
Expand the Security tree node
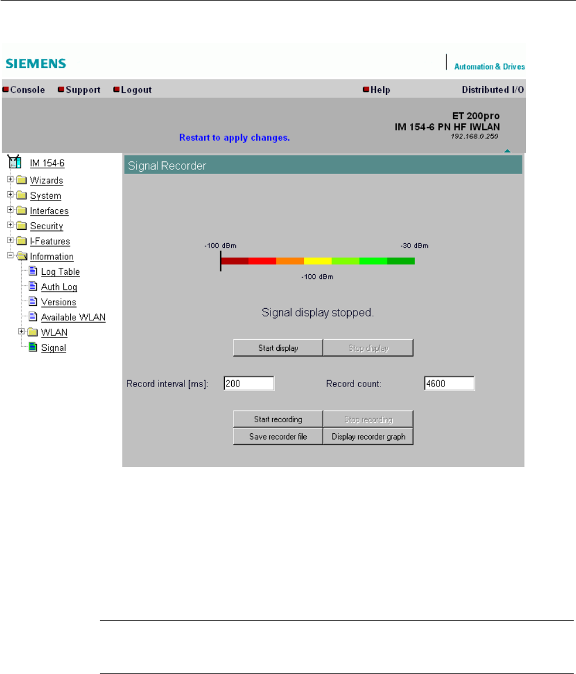(x=10, y=225)
